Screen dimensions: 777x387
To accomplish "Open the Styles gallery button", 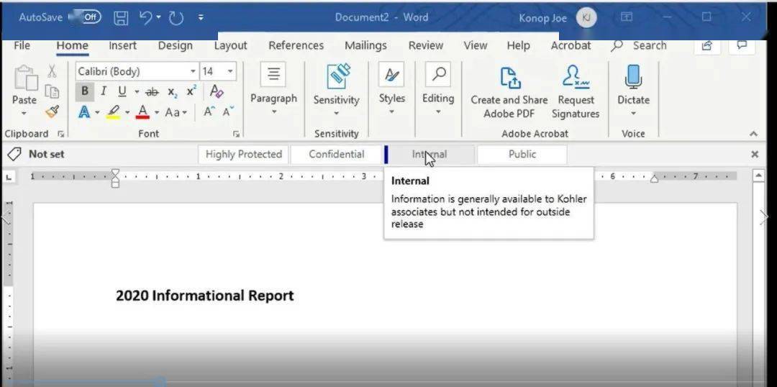I will coord(392,89).
